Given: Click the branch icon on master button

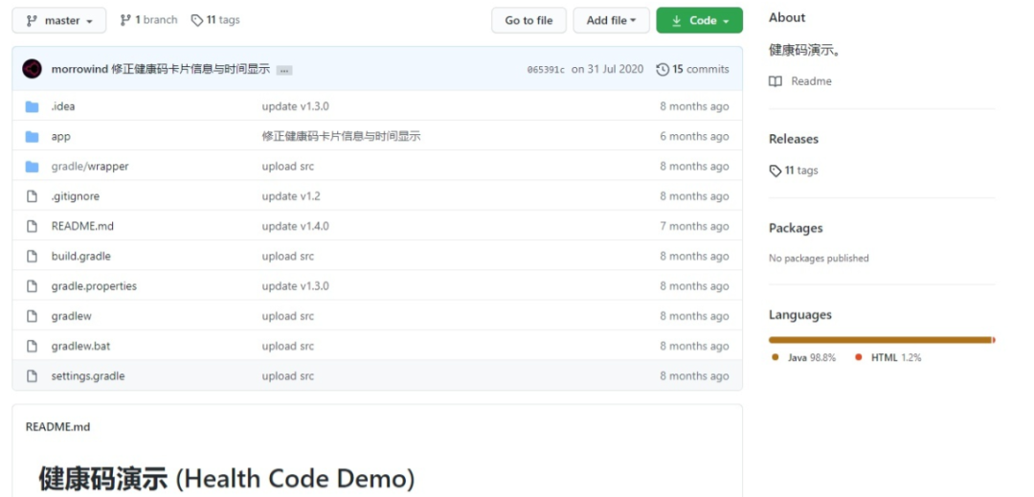Looking at the screenshot, I should point(32,20).
